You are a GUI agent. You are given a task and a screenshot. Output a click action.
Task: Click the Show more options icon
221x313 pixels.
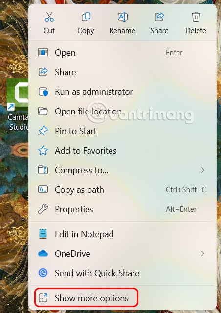point(43,298)
